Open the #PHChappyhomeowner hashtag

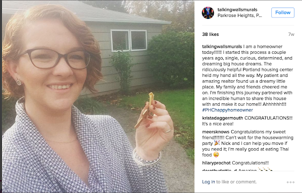227,110
